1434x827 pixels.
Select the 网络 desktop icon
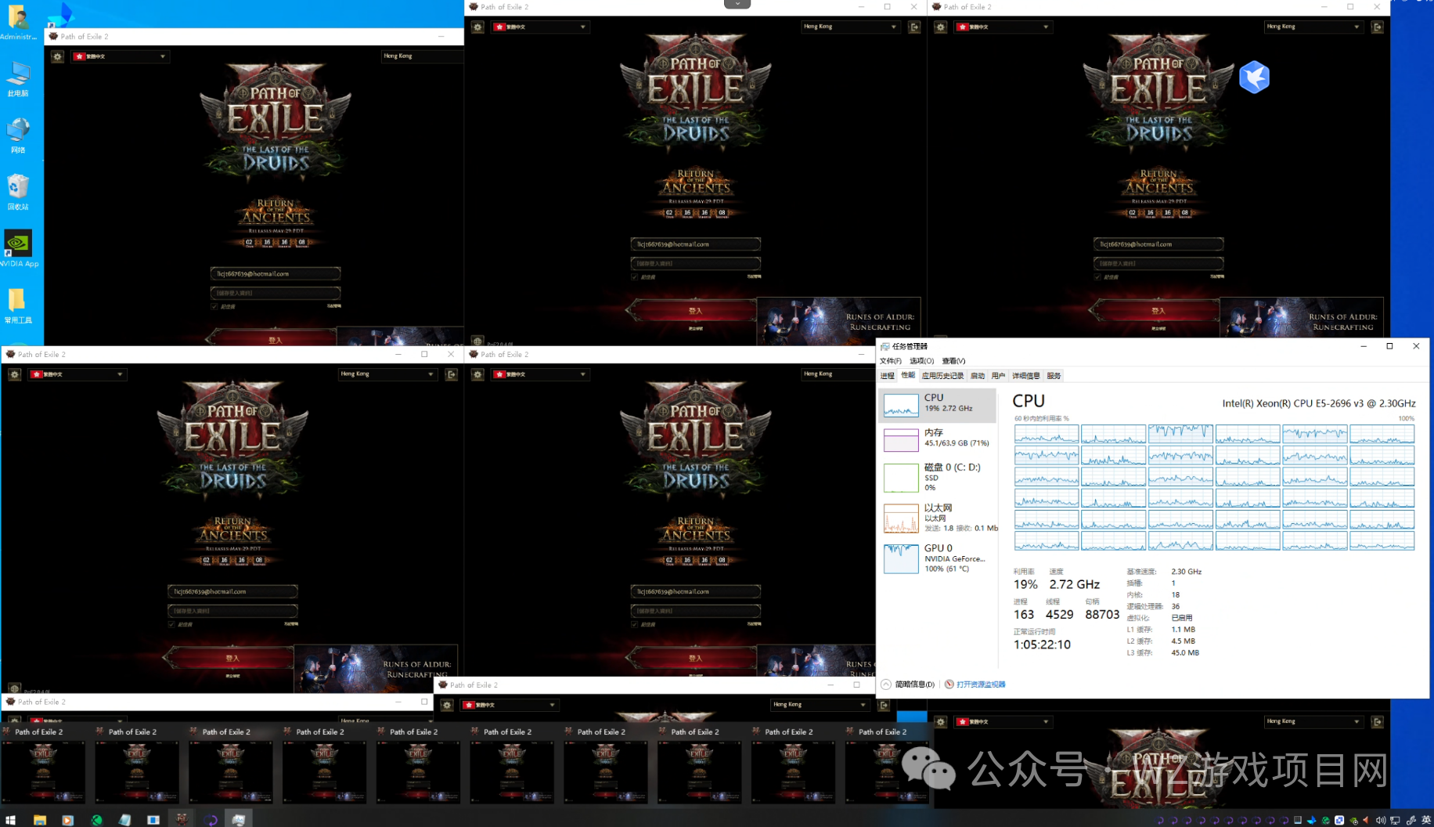(x=18, y=136)
